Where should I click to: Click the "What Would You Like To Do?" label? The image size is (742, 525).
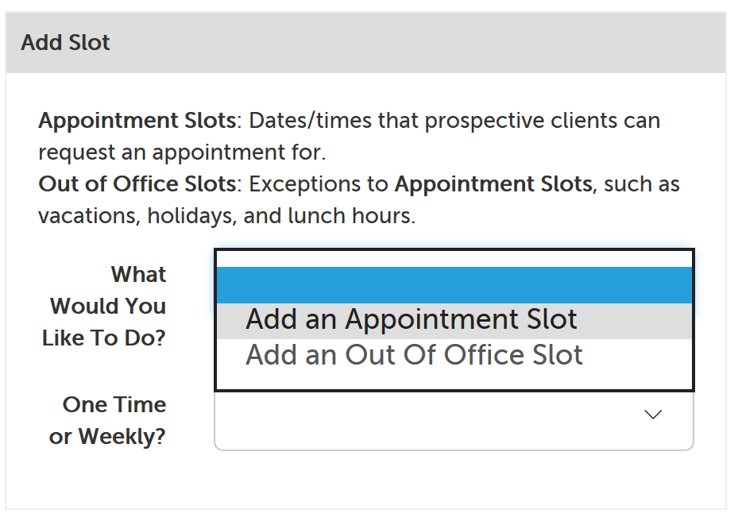coord(105,307)
